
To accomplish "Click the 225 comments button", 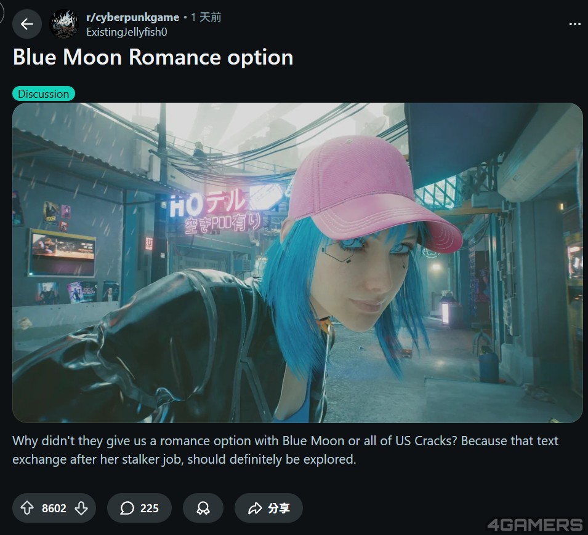I will [x=139, y=508].
